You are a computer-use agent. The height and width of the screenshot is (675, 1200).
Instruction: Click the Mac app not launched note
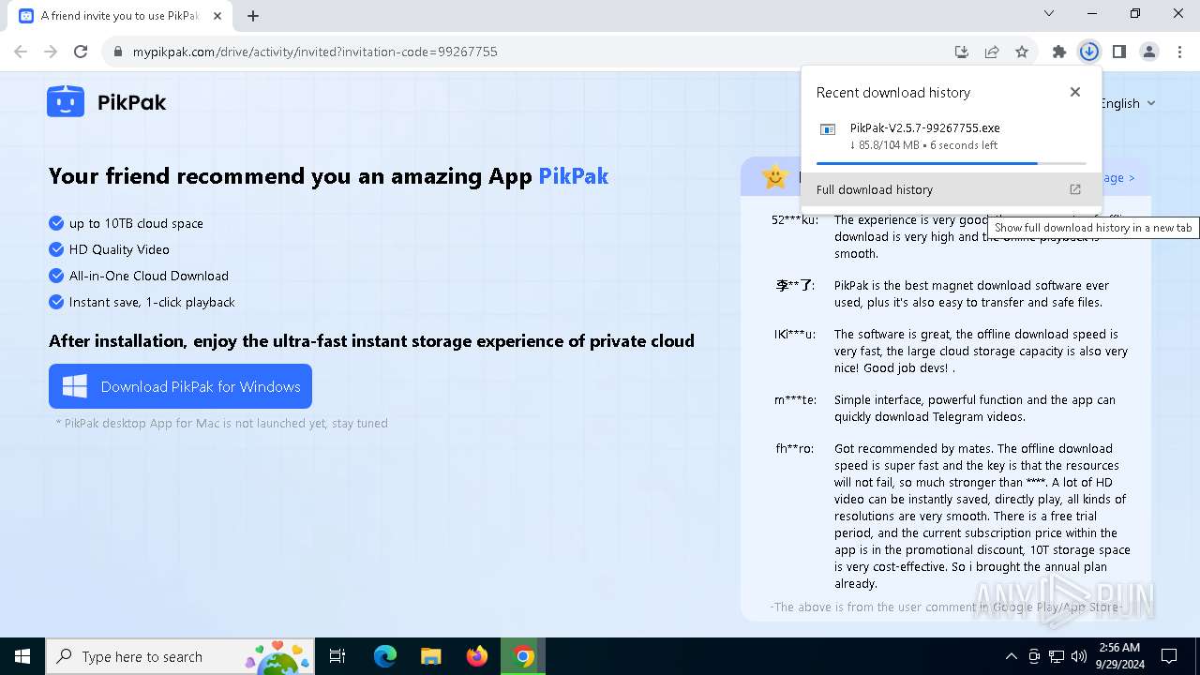click(x=221, y=423)
